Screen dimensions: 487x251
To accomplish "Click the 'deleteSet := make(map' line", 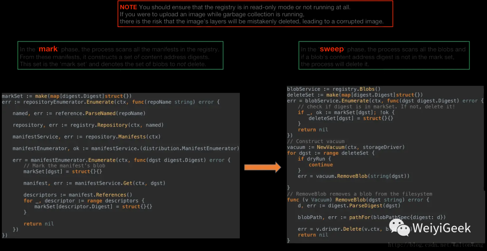I will pyautogui.click(x=355, y=95).
